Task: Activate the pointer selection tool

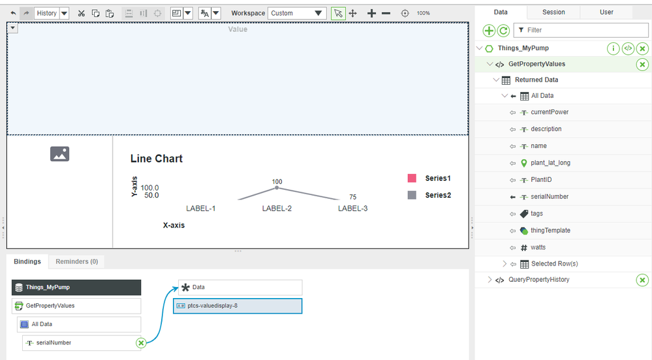Action: pyautogui.click(x=338, y=13)
